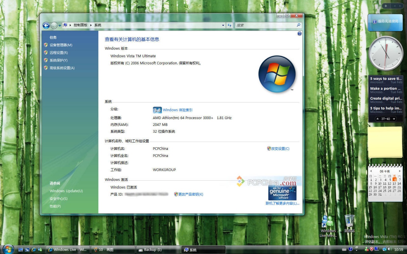
Task: Show previous feed headlines with up arrow
Action: click(x=377, y=119)
